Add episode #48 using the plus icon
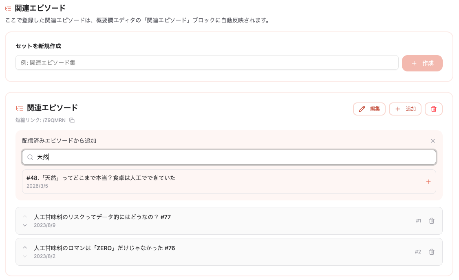Screen dimensions: 459x280 [x=428, y=182]
